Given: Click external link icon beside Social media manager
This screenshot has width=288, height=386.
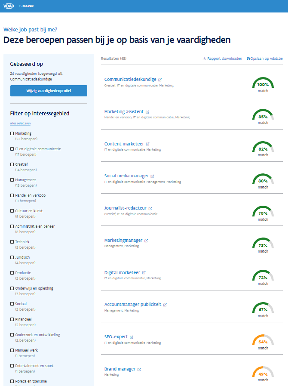Looking at the screenshot, I should pyautogui.click(x=152, y=176).
